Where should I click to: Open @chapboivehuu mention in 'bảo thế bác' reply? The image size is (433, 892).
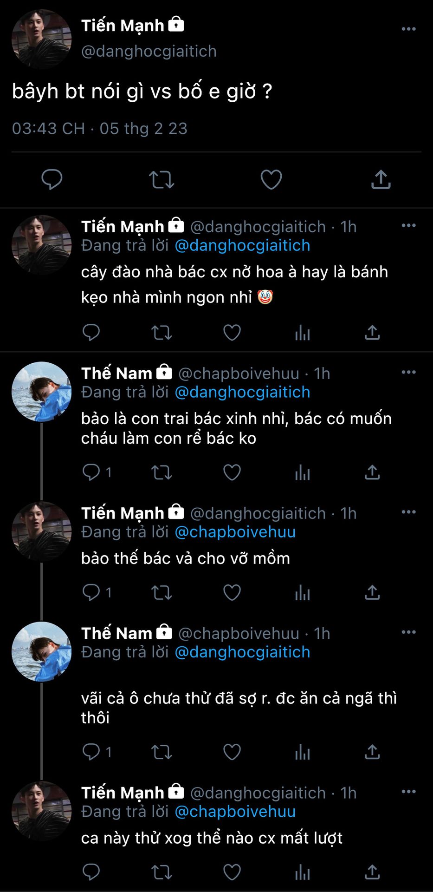pyautogui.click(x=235, y=532)
